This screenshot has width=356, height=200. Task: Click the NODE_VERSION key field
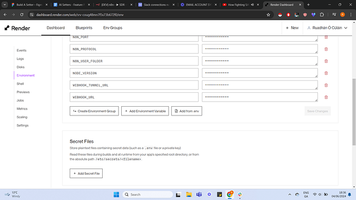tap(134, 73)
